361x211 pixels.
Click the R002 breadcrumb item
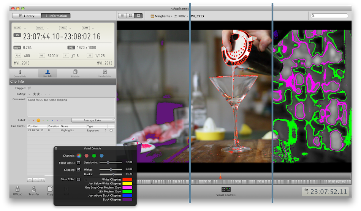click(x=180, y=16)
